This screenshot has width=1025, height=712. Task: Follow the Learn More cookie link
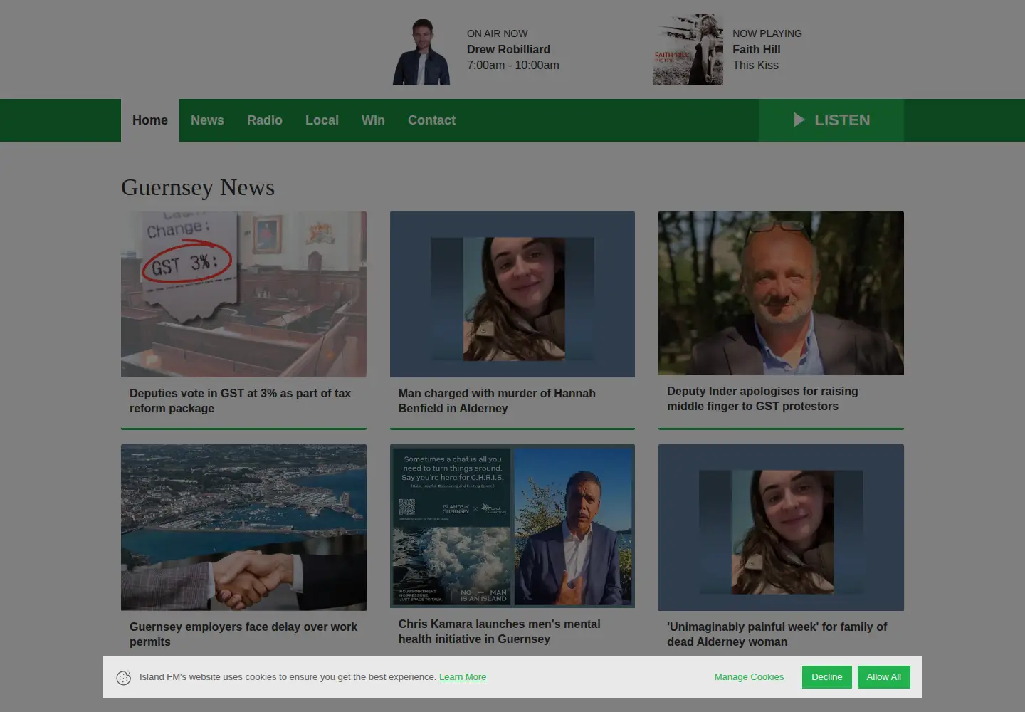point(463,677)
